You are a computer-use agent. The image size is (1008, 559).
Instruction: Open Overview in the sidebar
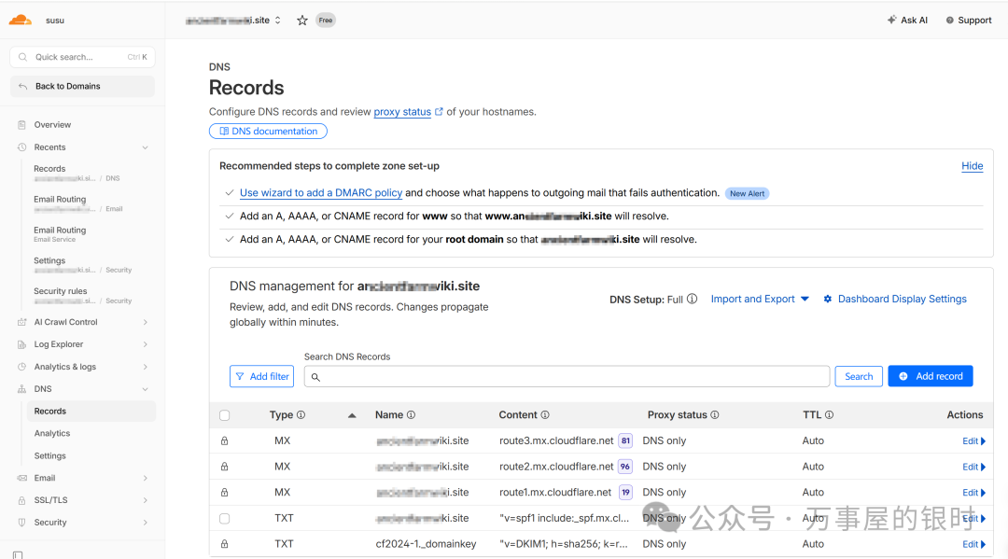(52, 124)
